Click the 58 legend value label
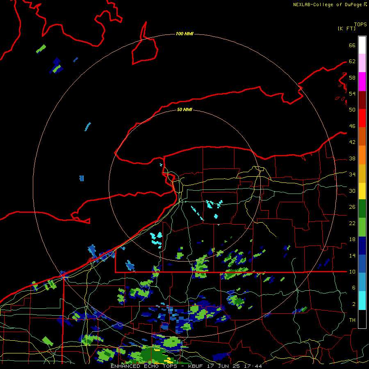Viewport: 369px width, 369px height. pos(352,77)
